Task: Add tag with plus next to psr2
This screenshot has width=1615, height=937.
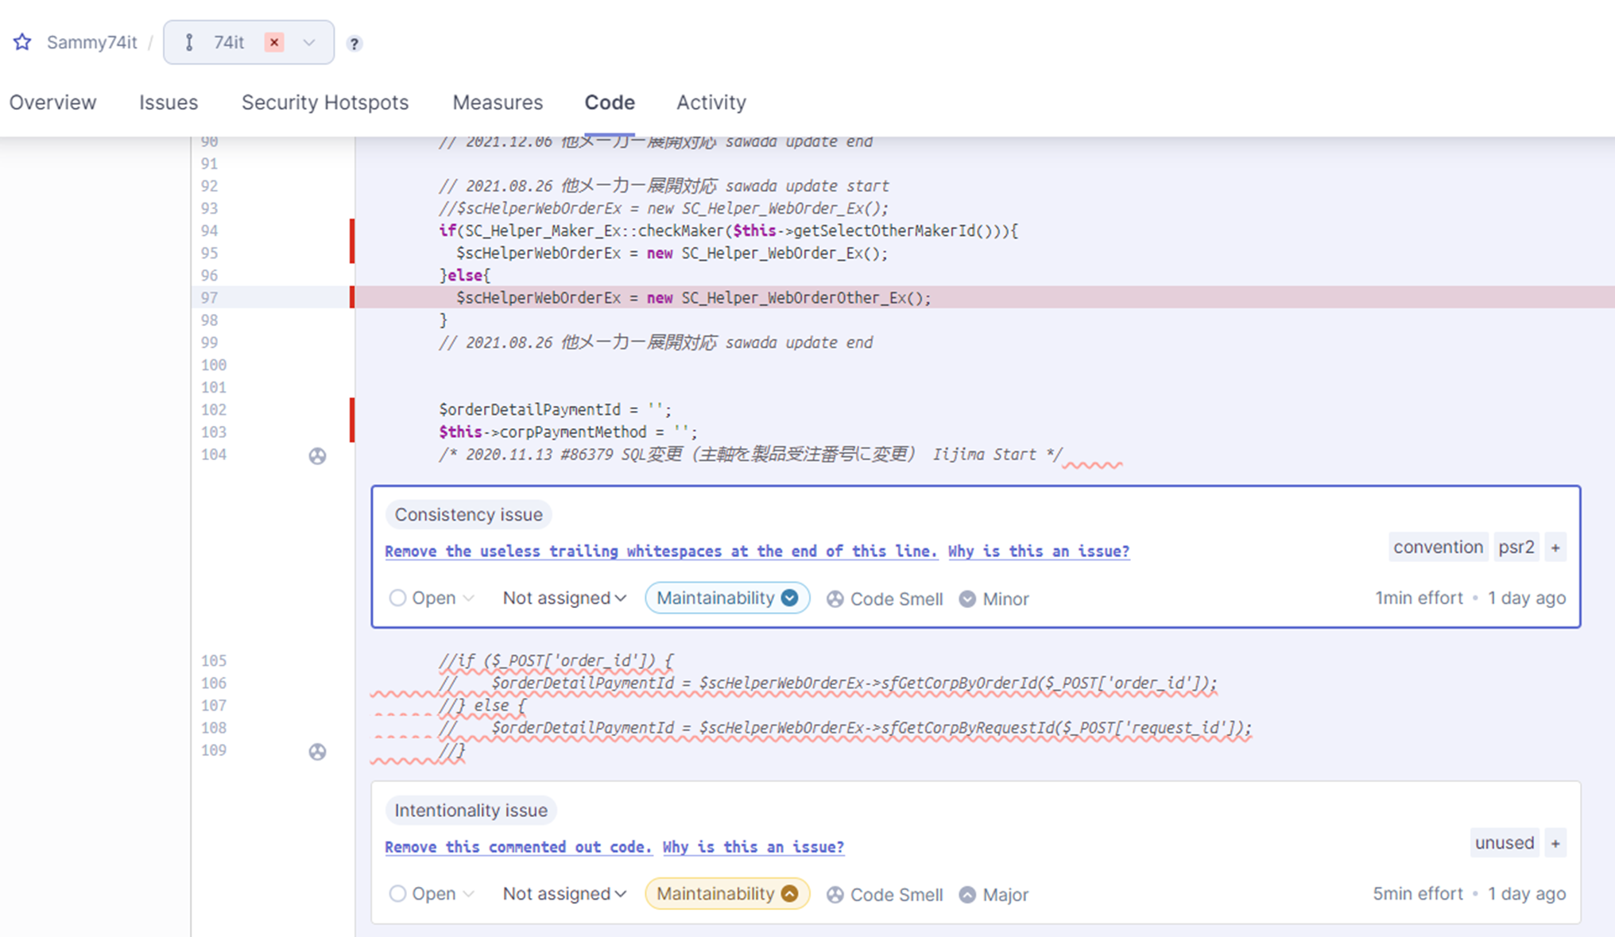Action: coord(1555,548)
